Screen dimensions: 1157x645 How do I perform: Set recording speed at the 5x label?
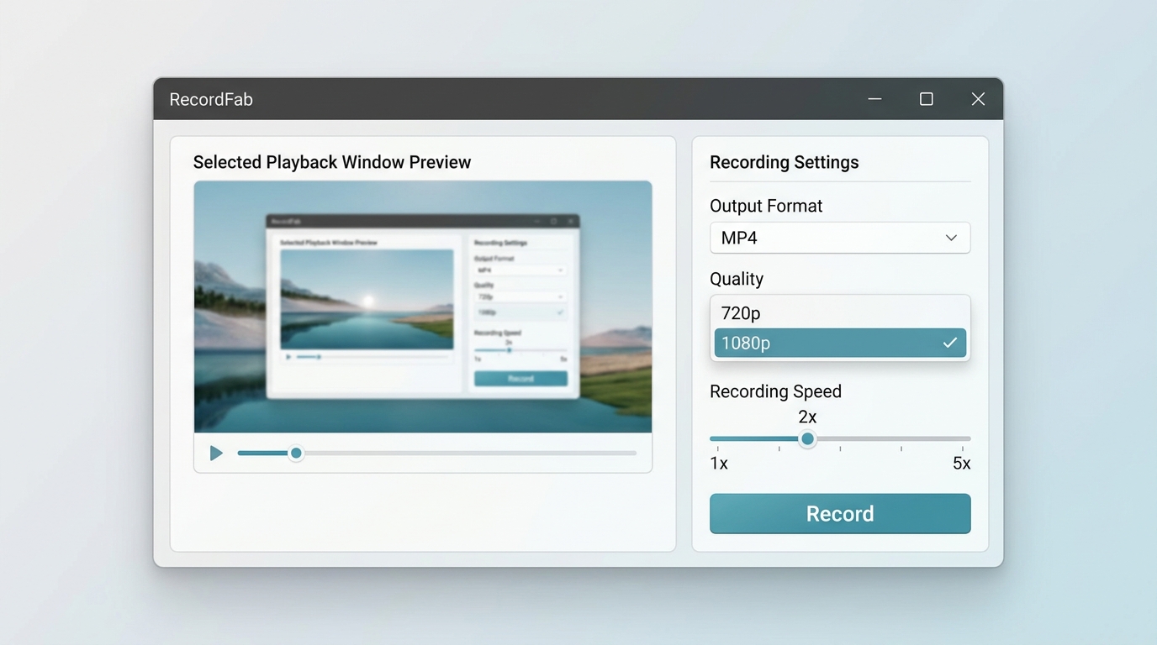point(961,464)
